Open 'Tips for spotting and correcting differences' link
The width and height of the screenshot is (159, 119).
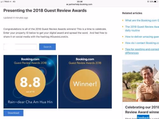coord(142,51)
